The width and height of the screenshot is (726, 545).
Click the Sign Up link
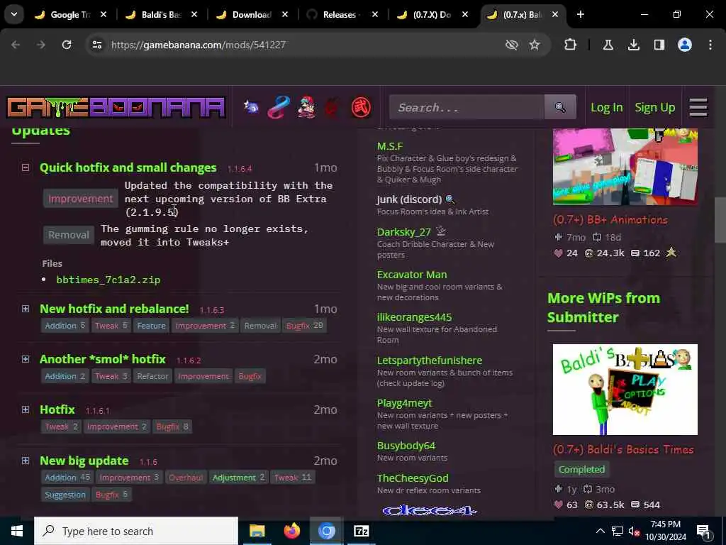tap(654, 107)
